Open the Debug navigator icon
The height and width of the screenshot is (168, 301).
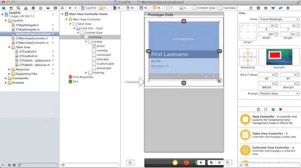40,8
